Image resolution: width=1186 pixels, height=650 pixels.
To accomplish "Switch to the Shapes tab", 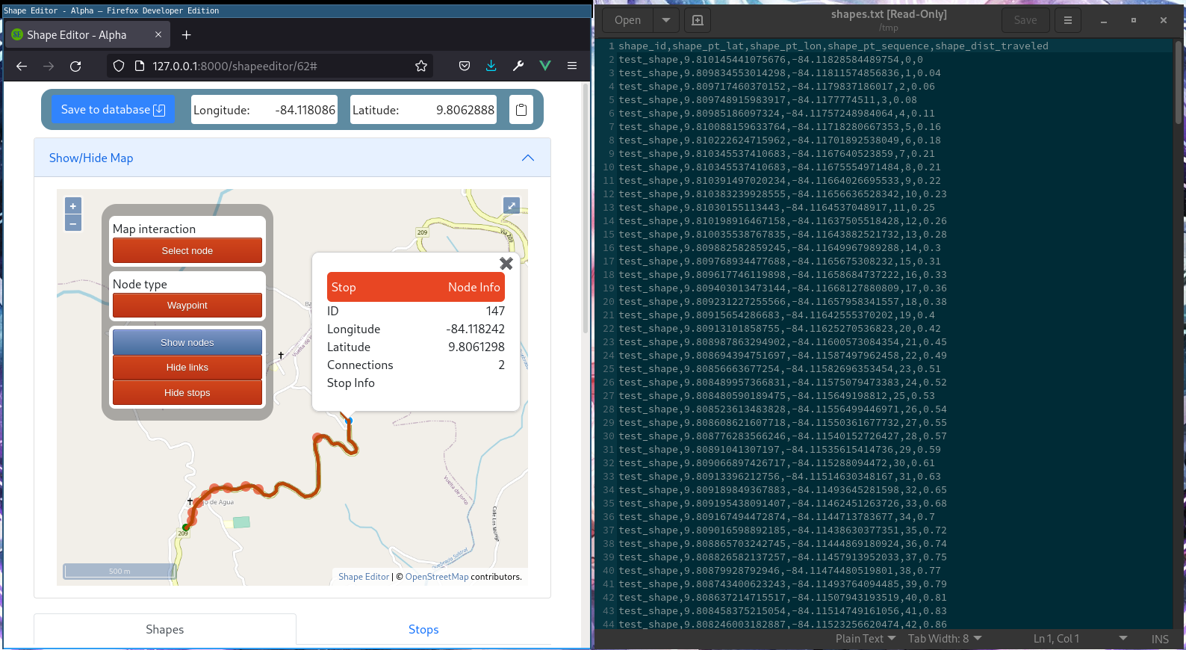I will pos(165,630).
